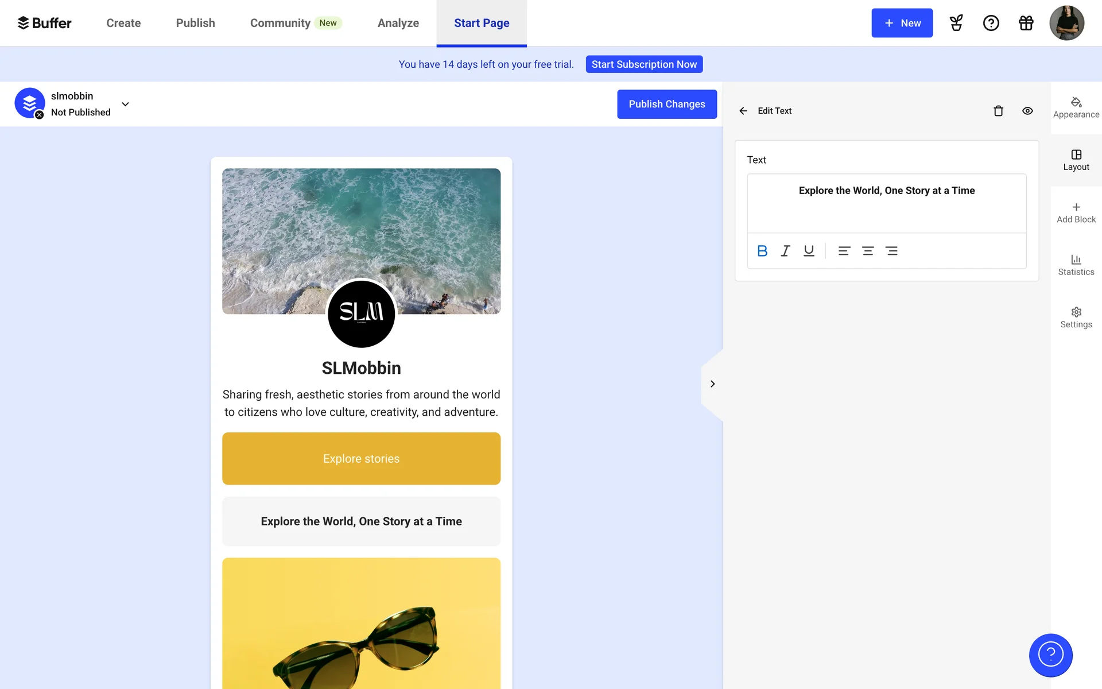The height and width of the screenshot is (689, 1102).
Task: Open the Publish tab
Action: (x=195, y=23)
